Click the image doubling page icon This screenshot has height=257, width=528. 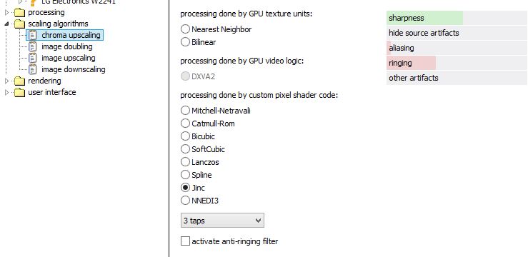pyautogui.click(x=33, y=46)
